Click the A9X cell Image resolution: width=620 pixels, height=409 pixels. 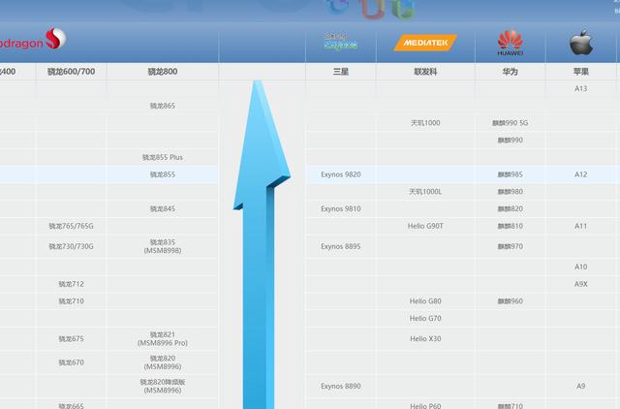click(581, 284)
